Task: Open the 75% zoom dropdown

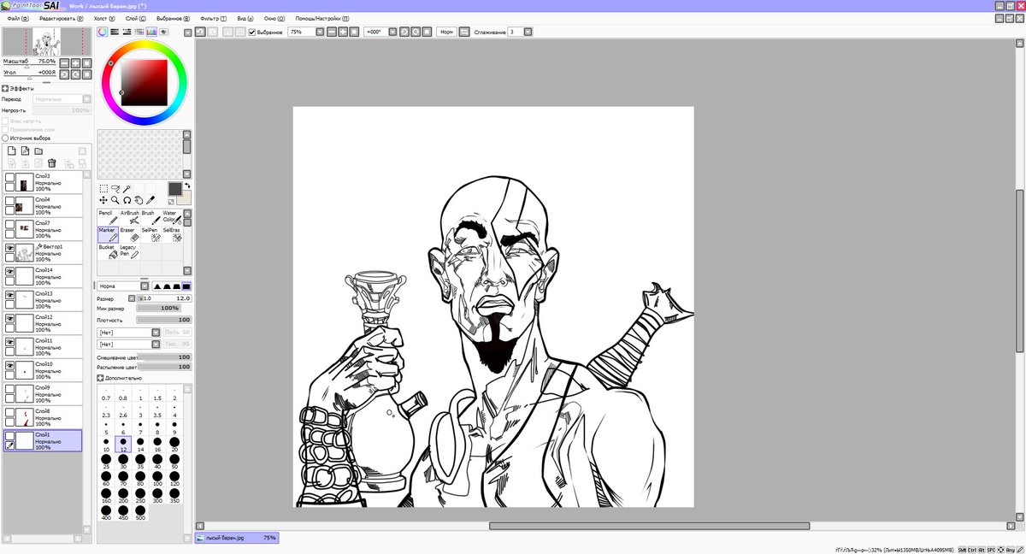Action: coord(320,32)
